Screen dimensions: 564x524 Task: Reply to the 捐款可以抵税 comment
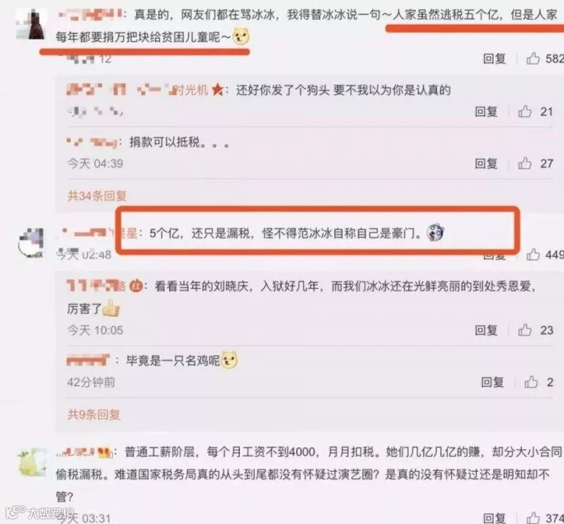pyautogui.click(x=486, y=164)
